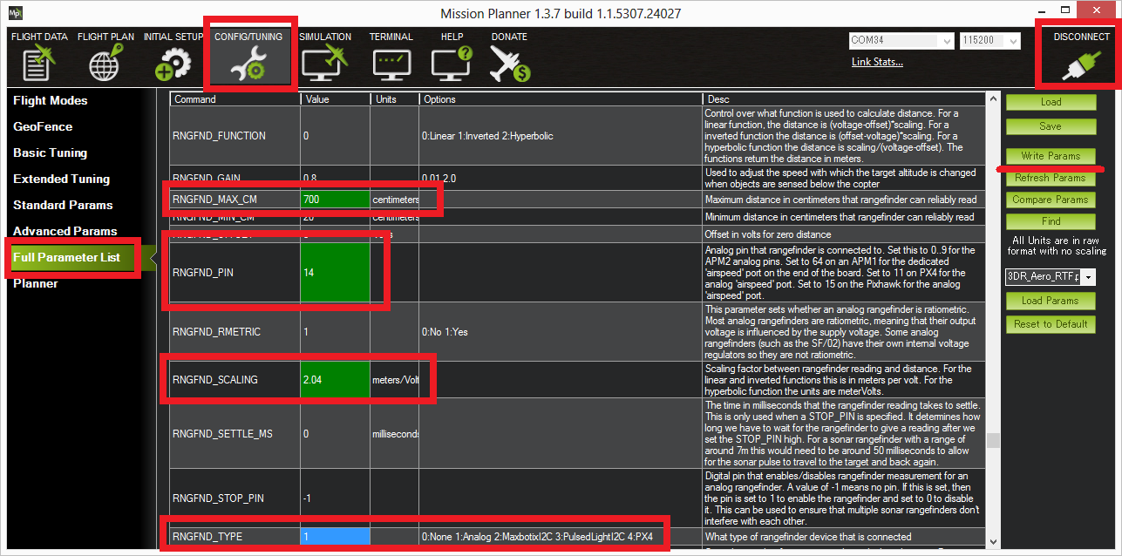Open the Terminal monitor icon
Viewport: 1122px width, 556px height.
[391, 64]
